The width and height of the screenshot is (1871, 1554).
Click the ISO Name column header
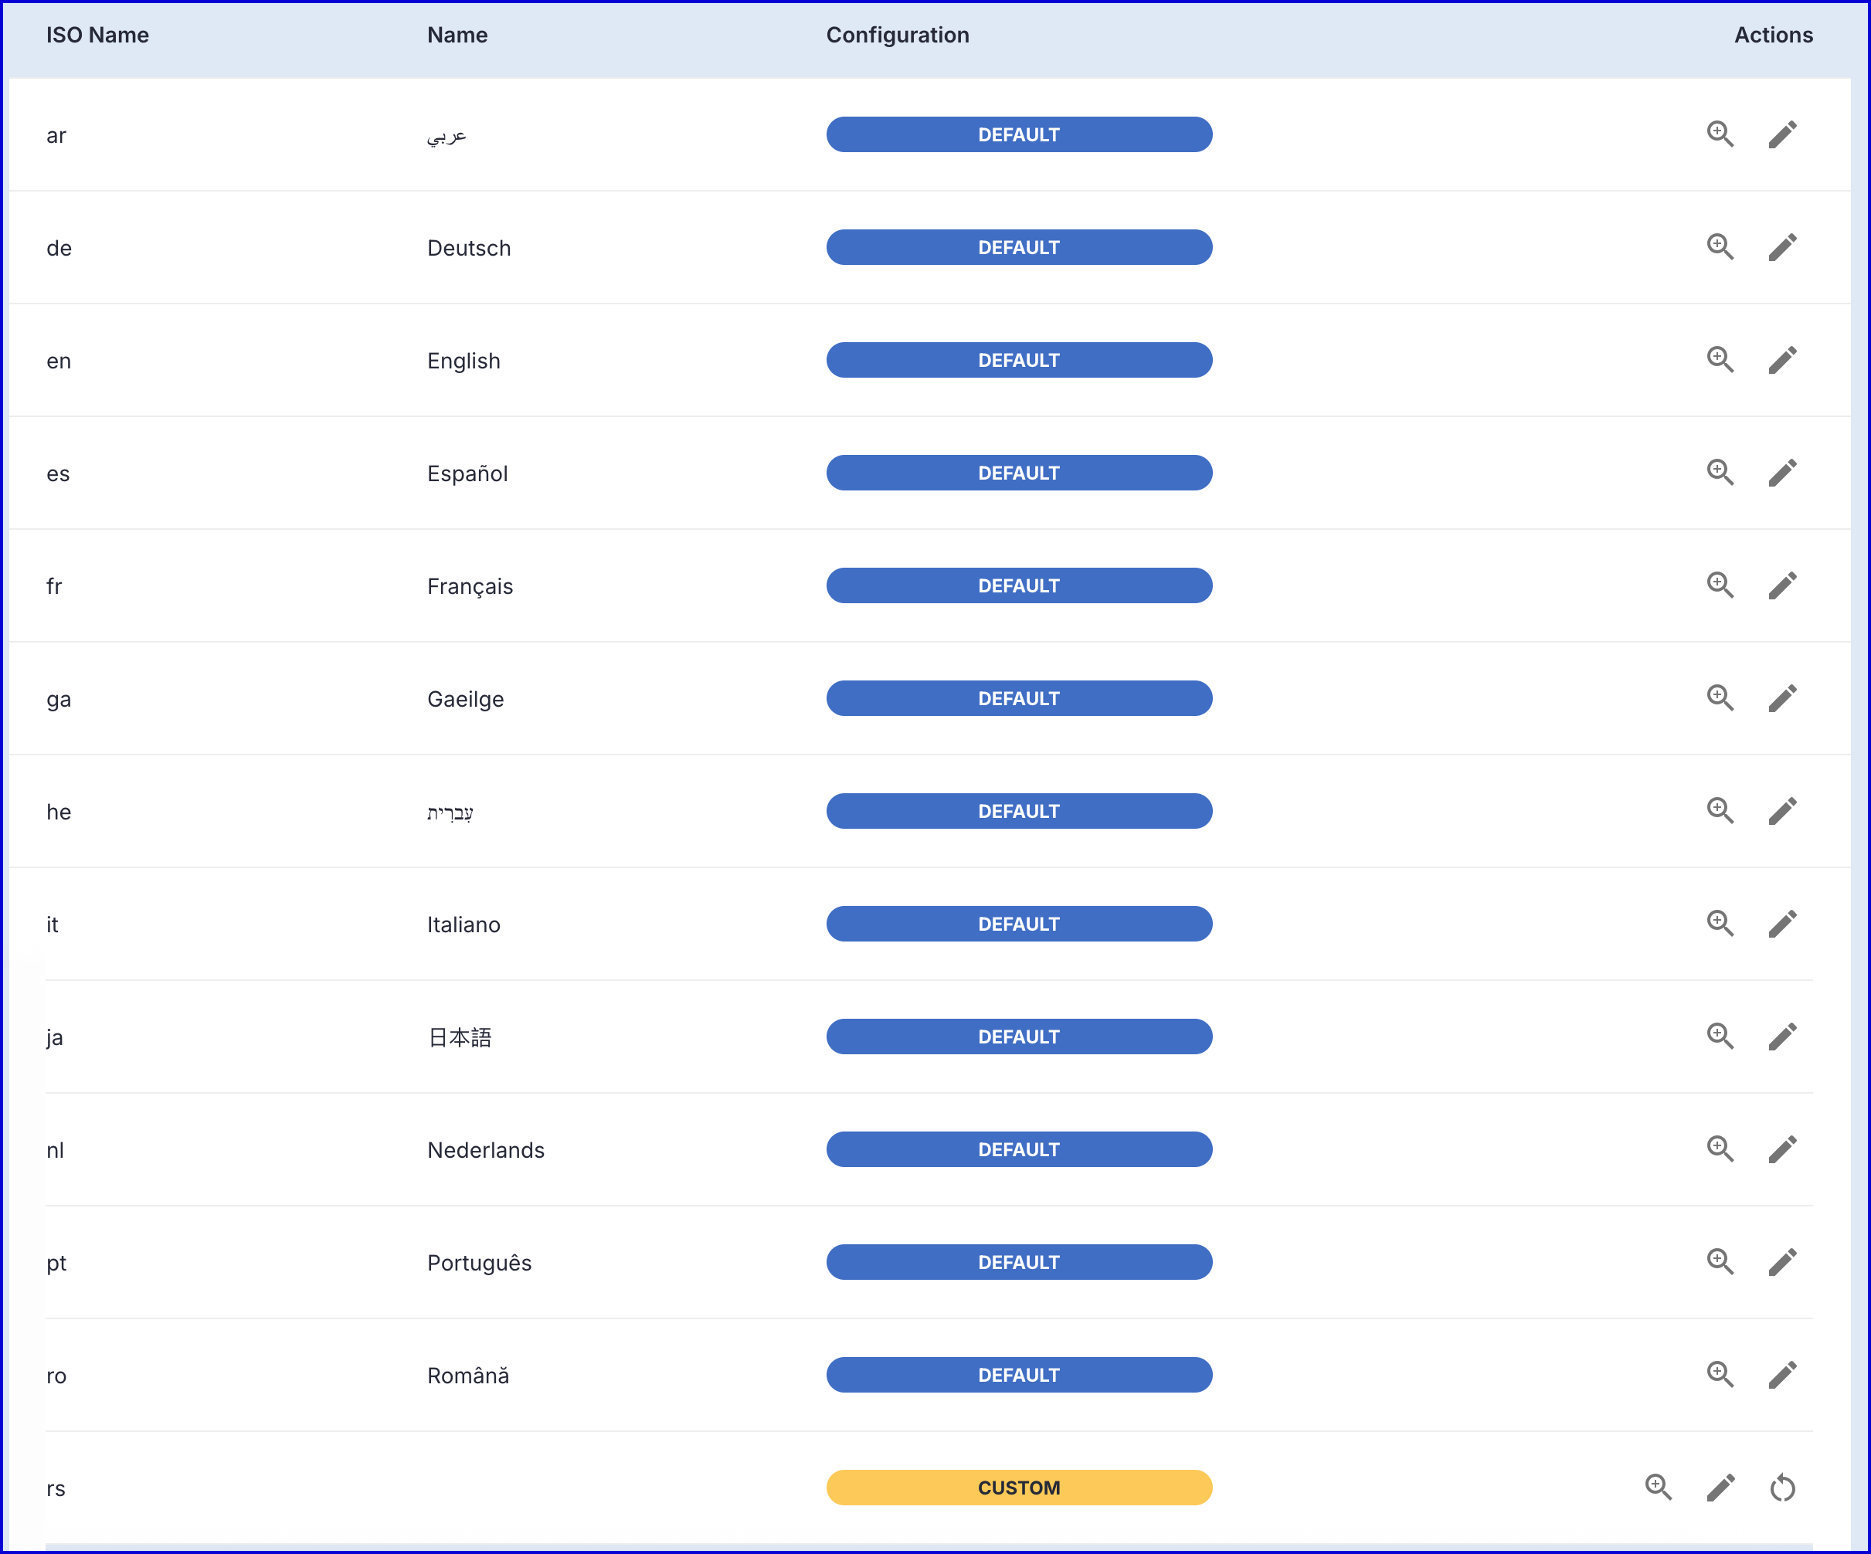(97, 35)
